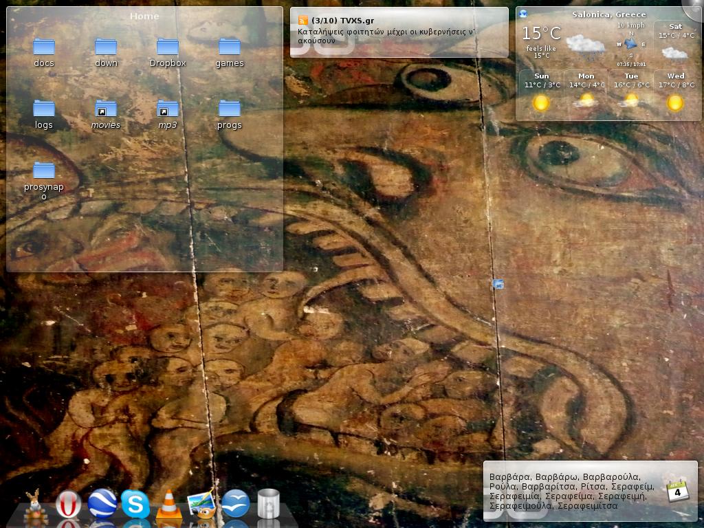Select the Wed forecast cell
Screen dimensions: 704x528
tap(676, 93)
